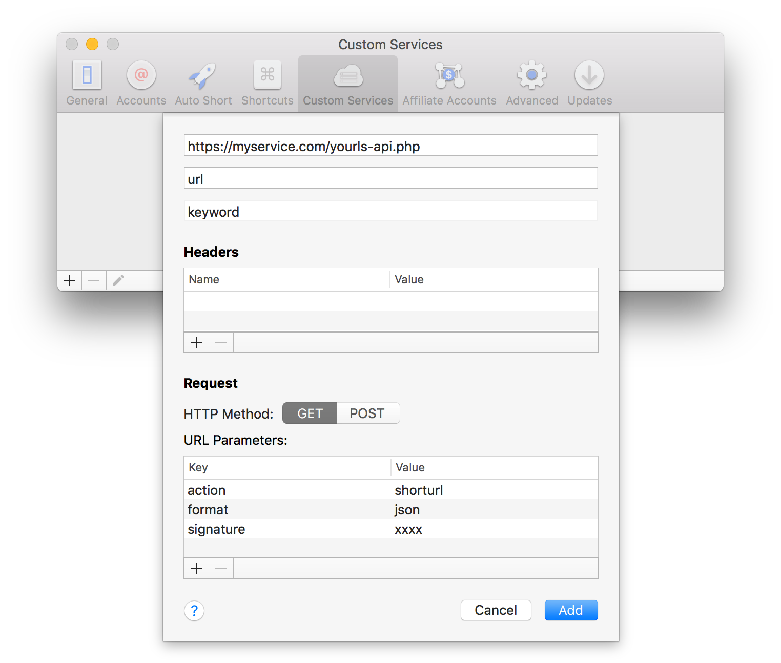Switch the HTTP Method to POST
Screen dimensions: 781x663
pyautogui.click(x=367, y=413)
